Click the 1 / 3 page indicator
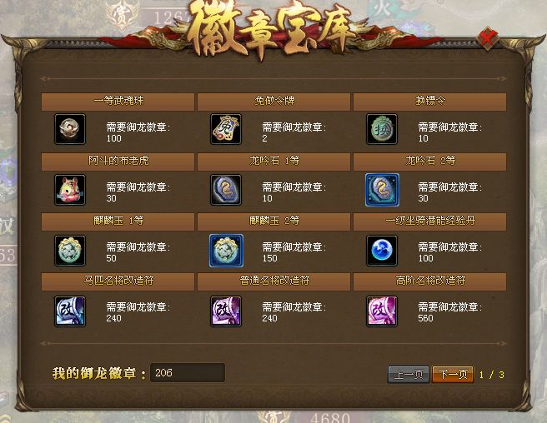Screen dimensions: 547x423 [491, 375]
